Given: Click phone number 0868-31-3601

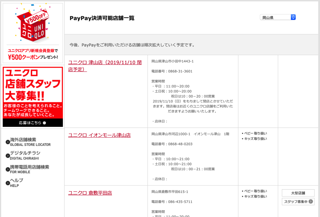Looking at the screenshot, I should 180,71.
